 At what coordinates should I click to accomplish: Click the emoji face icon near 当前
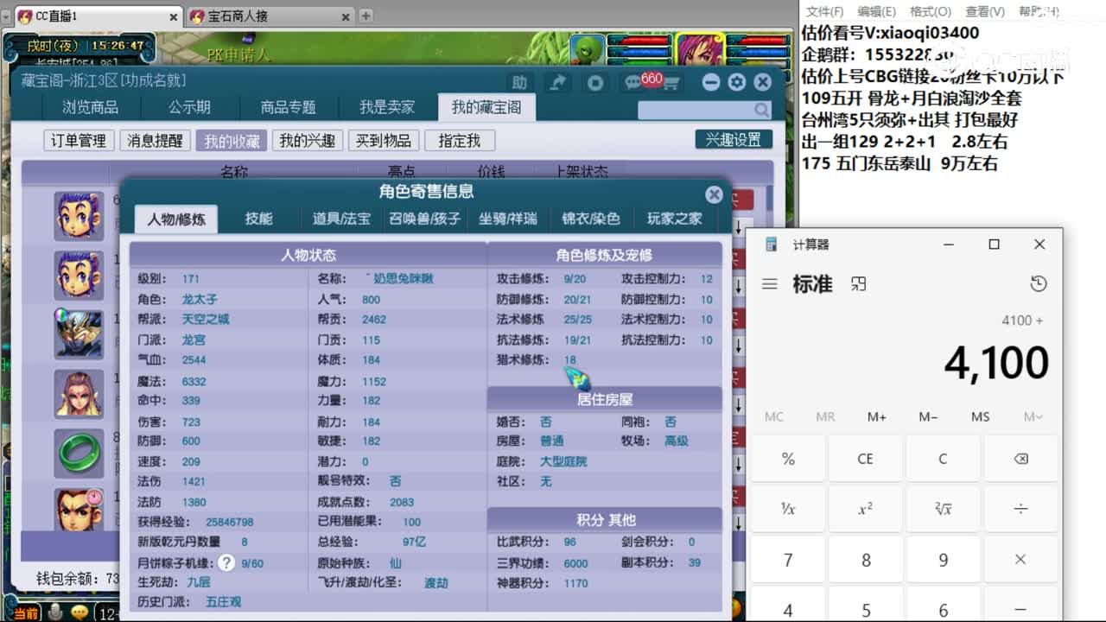(x=79, y=612)
